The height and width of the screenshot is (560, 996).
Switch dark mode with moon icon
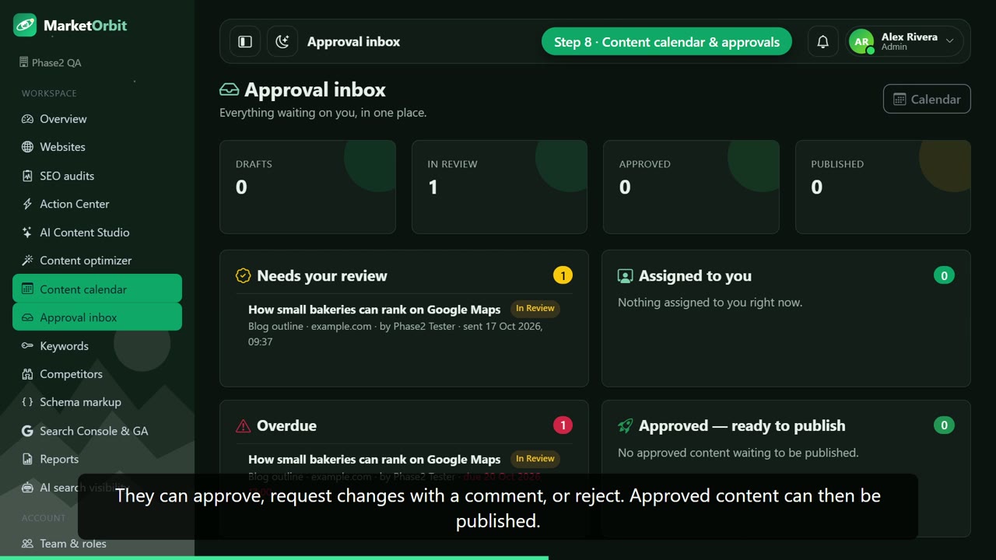(282, 42)
